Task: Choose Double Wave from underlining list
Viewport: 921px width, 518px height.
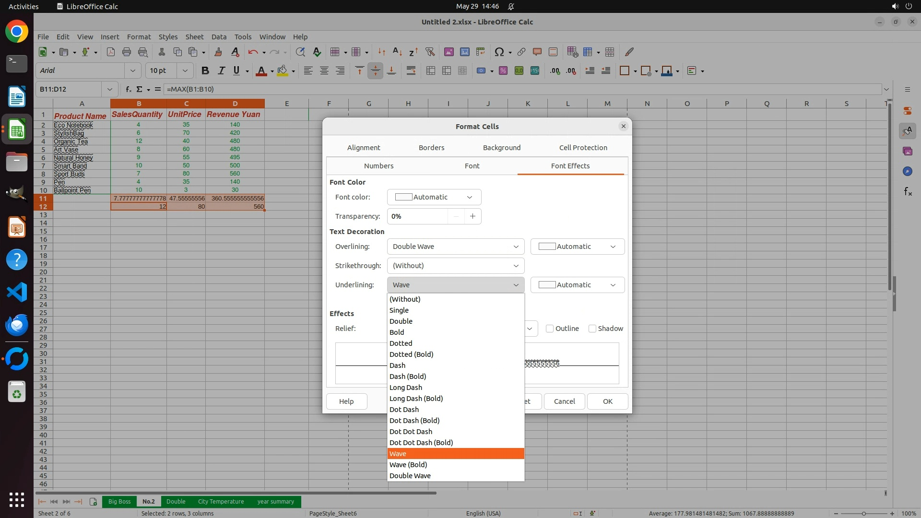Action: click(x=410, y=476)
